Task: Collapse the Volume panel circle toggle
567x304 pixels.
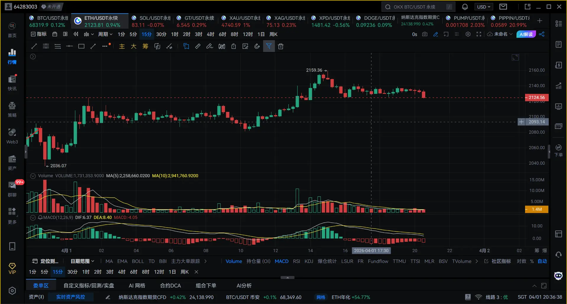Action: 33,176
